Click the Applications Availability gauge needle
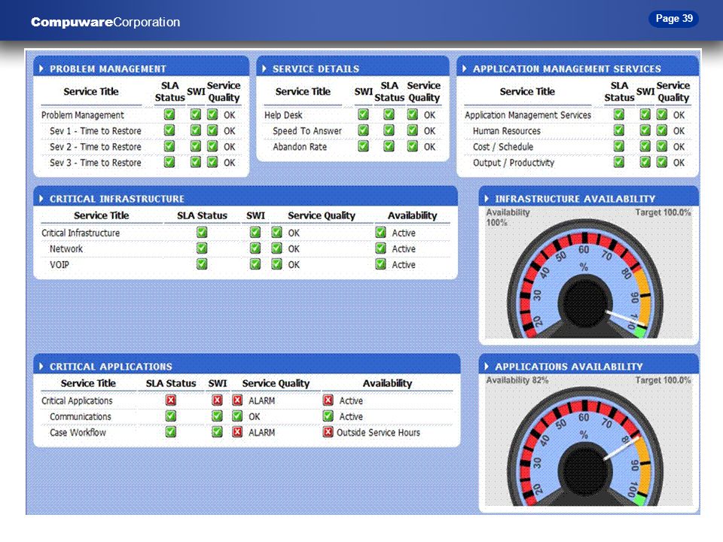 620,449
